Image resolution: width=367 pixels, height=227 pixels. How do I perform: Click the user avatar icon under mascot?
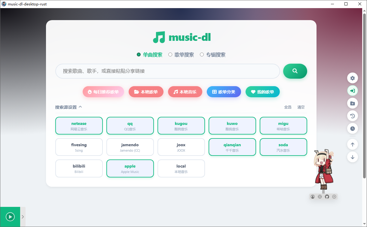click(x=313, y=197)
